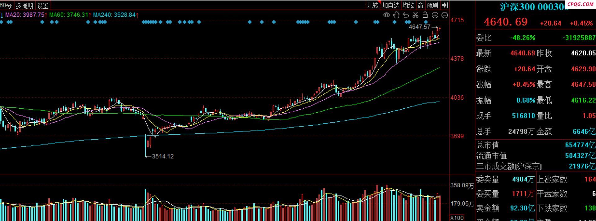Zoom out with the minus circle icon
596x221 pixels.
(x=445, y=15)
